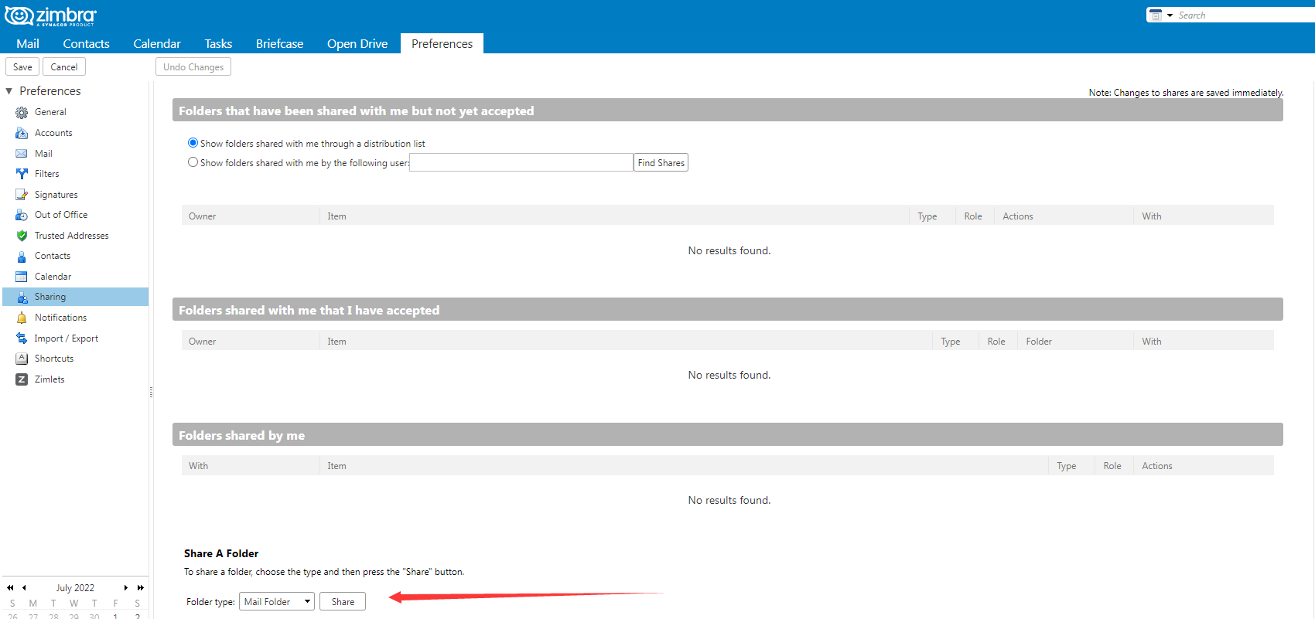Click the Zimlets Z icon
The height and width of the screenshot is (619, 1315).
click(x=22, y=379)
